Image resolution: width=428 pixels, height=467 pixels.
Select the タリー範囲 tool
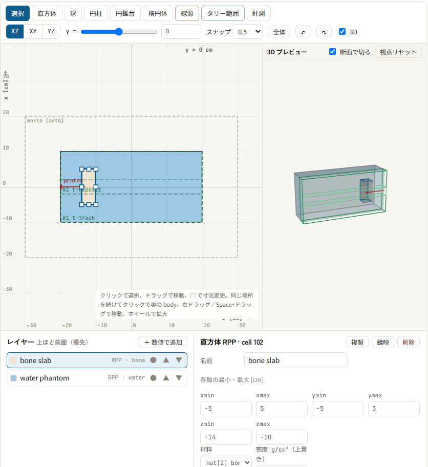click(x=223, y=13)
